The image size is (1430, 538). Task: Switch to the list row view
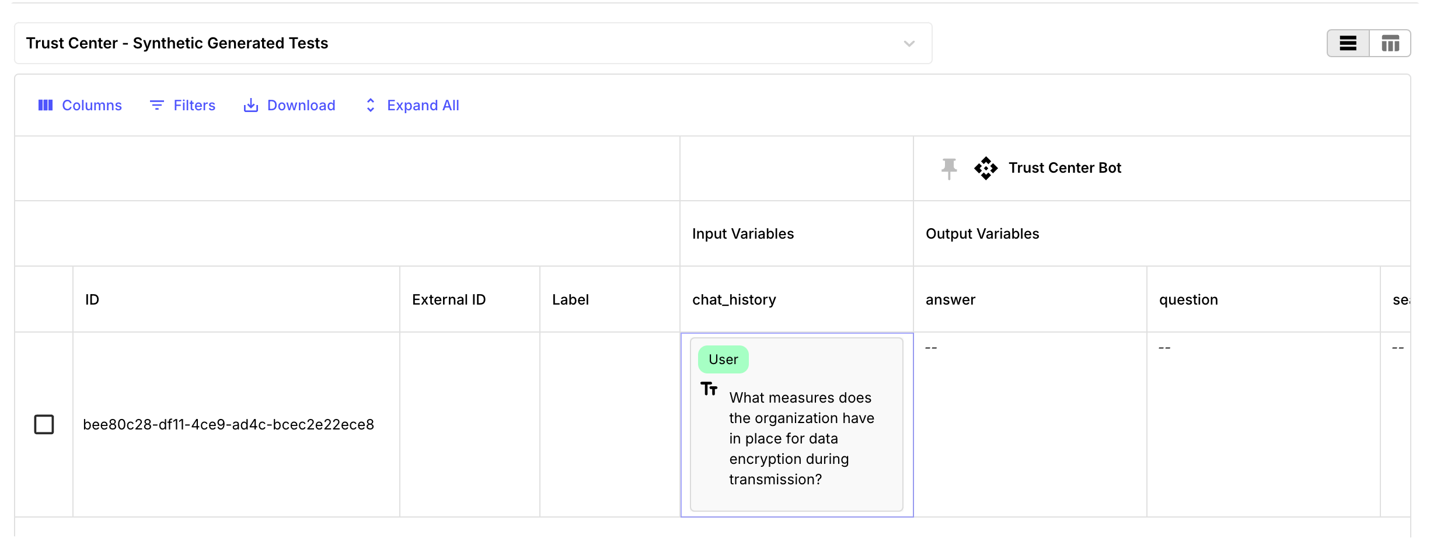pos(1348,43)
